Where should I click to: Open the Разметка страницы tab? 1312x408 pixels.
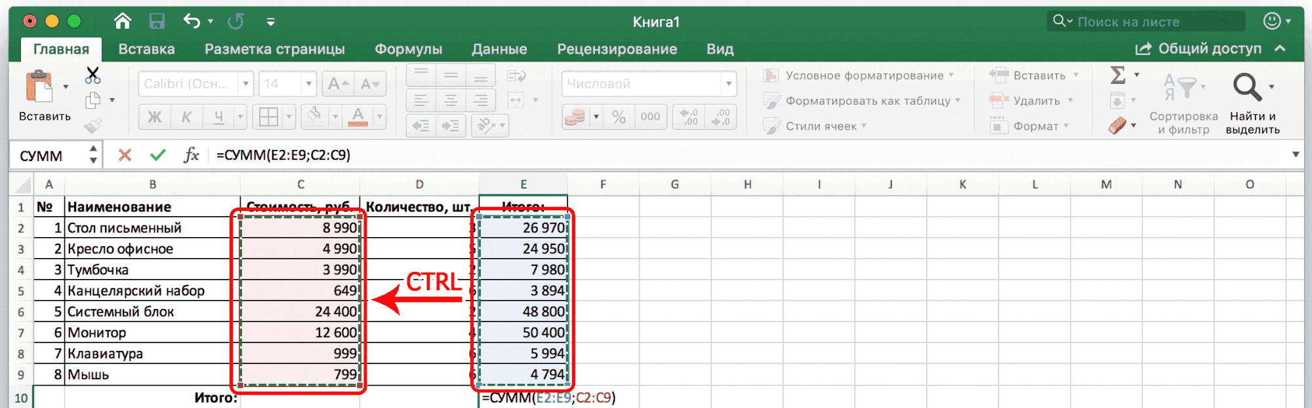pyautogui.click(x=275, y=49)
